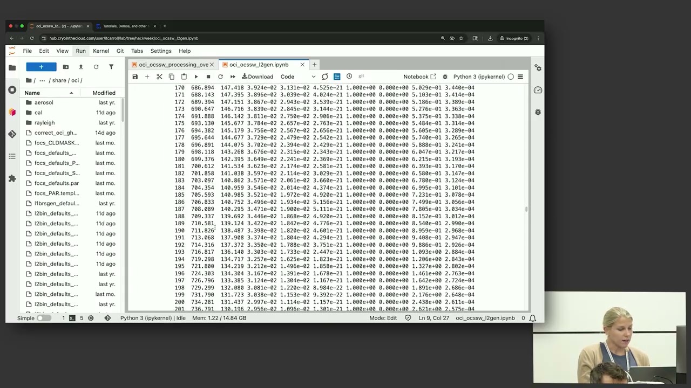Image resolution: width=691 pixels, height=388 pixels.
Task: Open the Git sidebar panel
Action: (x=12, y=134)
